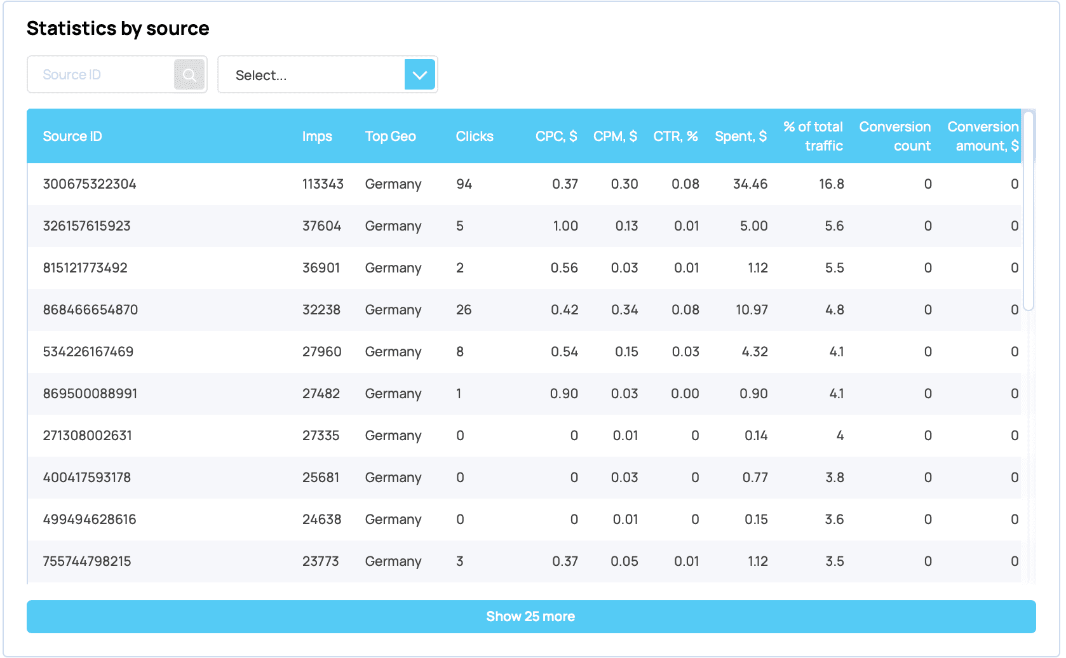The image size is (1066, 658).
Task: Click the Spent, $ column header
Action: click(740, 137)
